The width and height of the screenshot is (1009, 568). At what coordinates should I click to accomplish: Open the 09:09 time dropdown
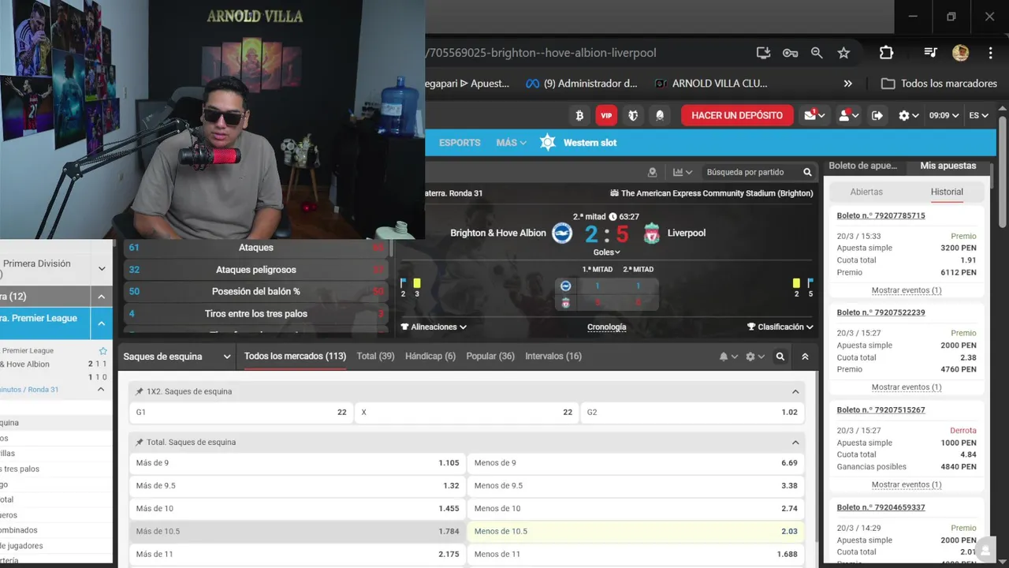[x=944, y=115]
